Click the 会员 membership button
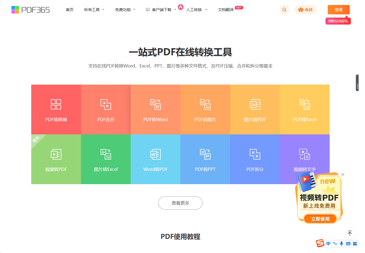 point(305,10)
